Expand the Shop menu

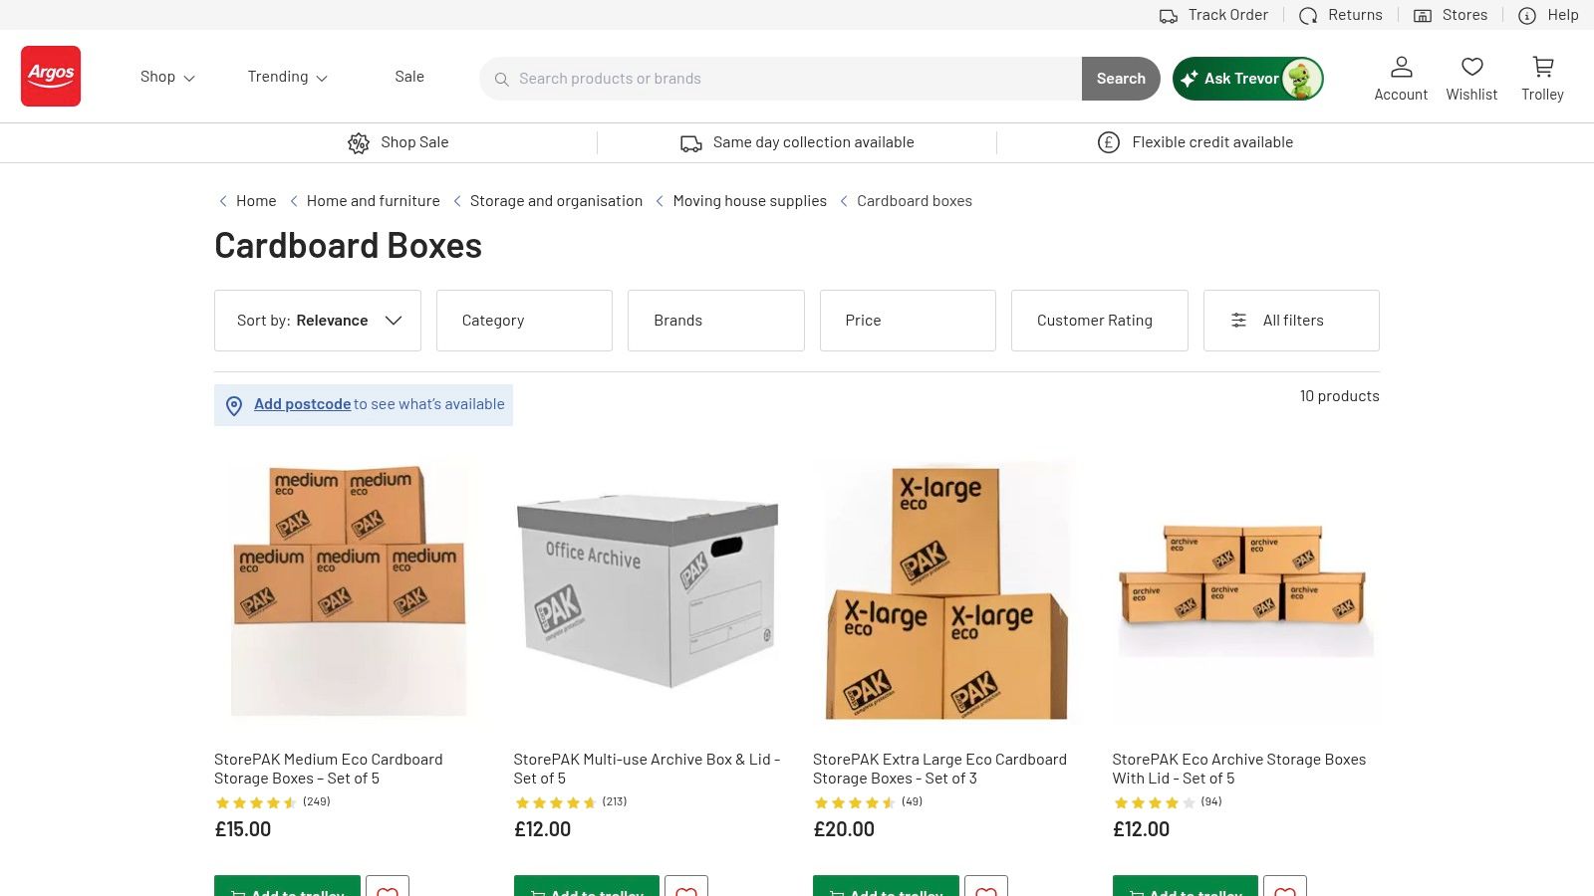coord(166,77)
